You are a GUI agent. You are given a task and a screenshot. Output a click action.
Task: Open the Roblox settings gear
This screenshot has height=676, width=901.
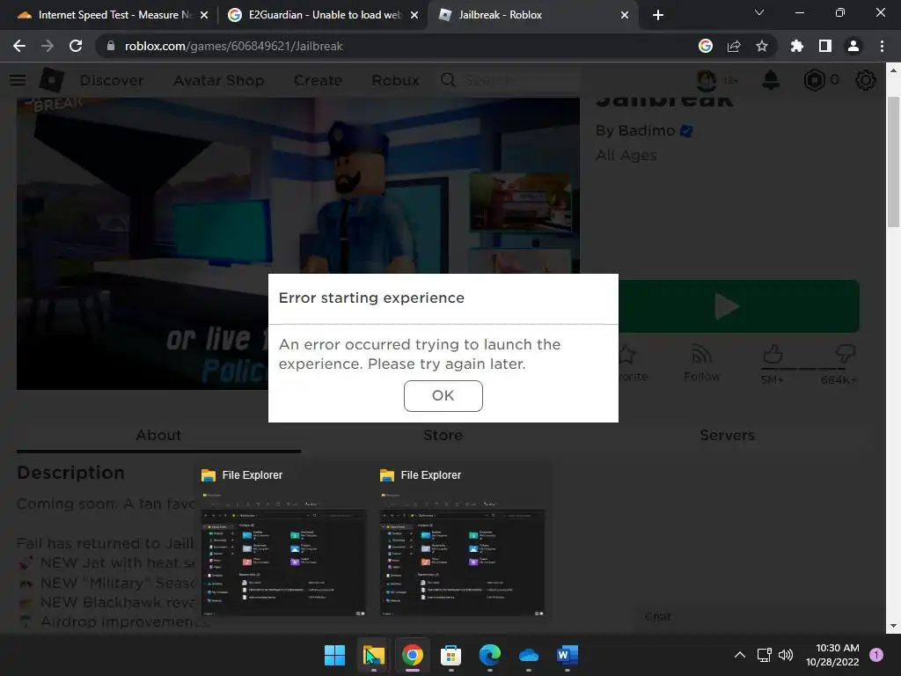point(866,80)
